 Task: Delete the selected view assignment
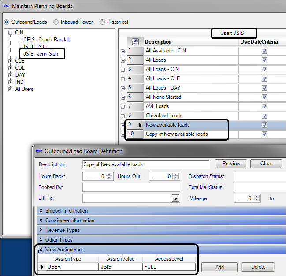(x=258, y=267)
